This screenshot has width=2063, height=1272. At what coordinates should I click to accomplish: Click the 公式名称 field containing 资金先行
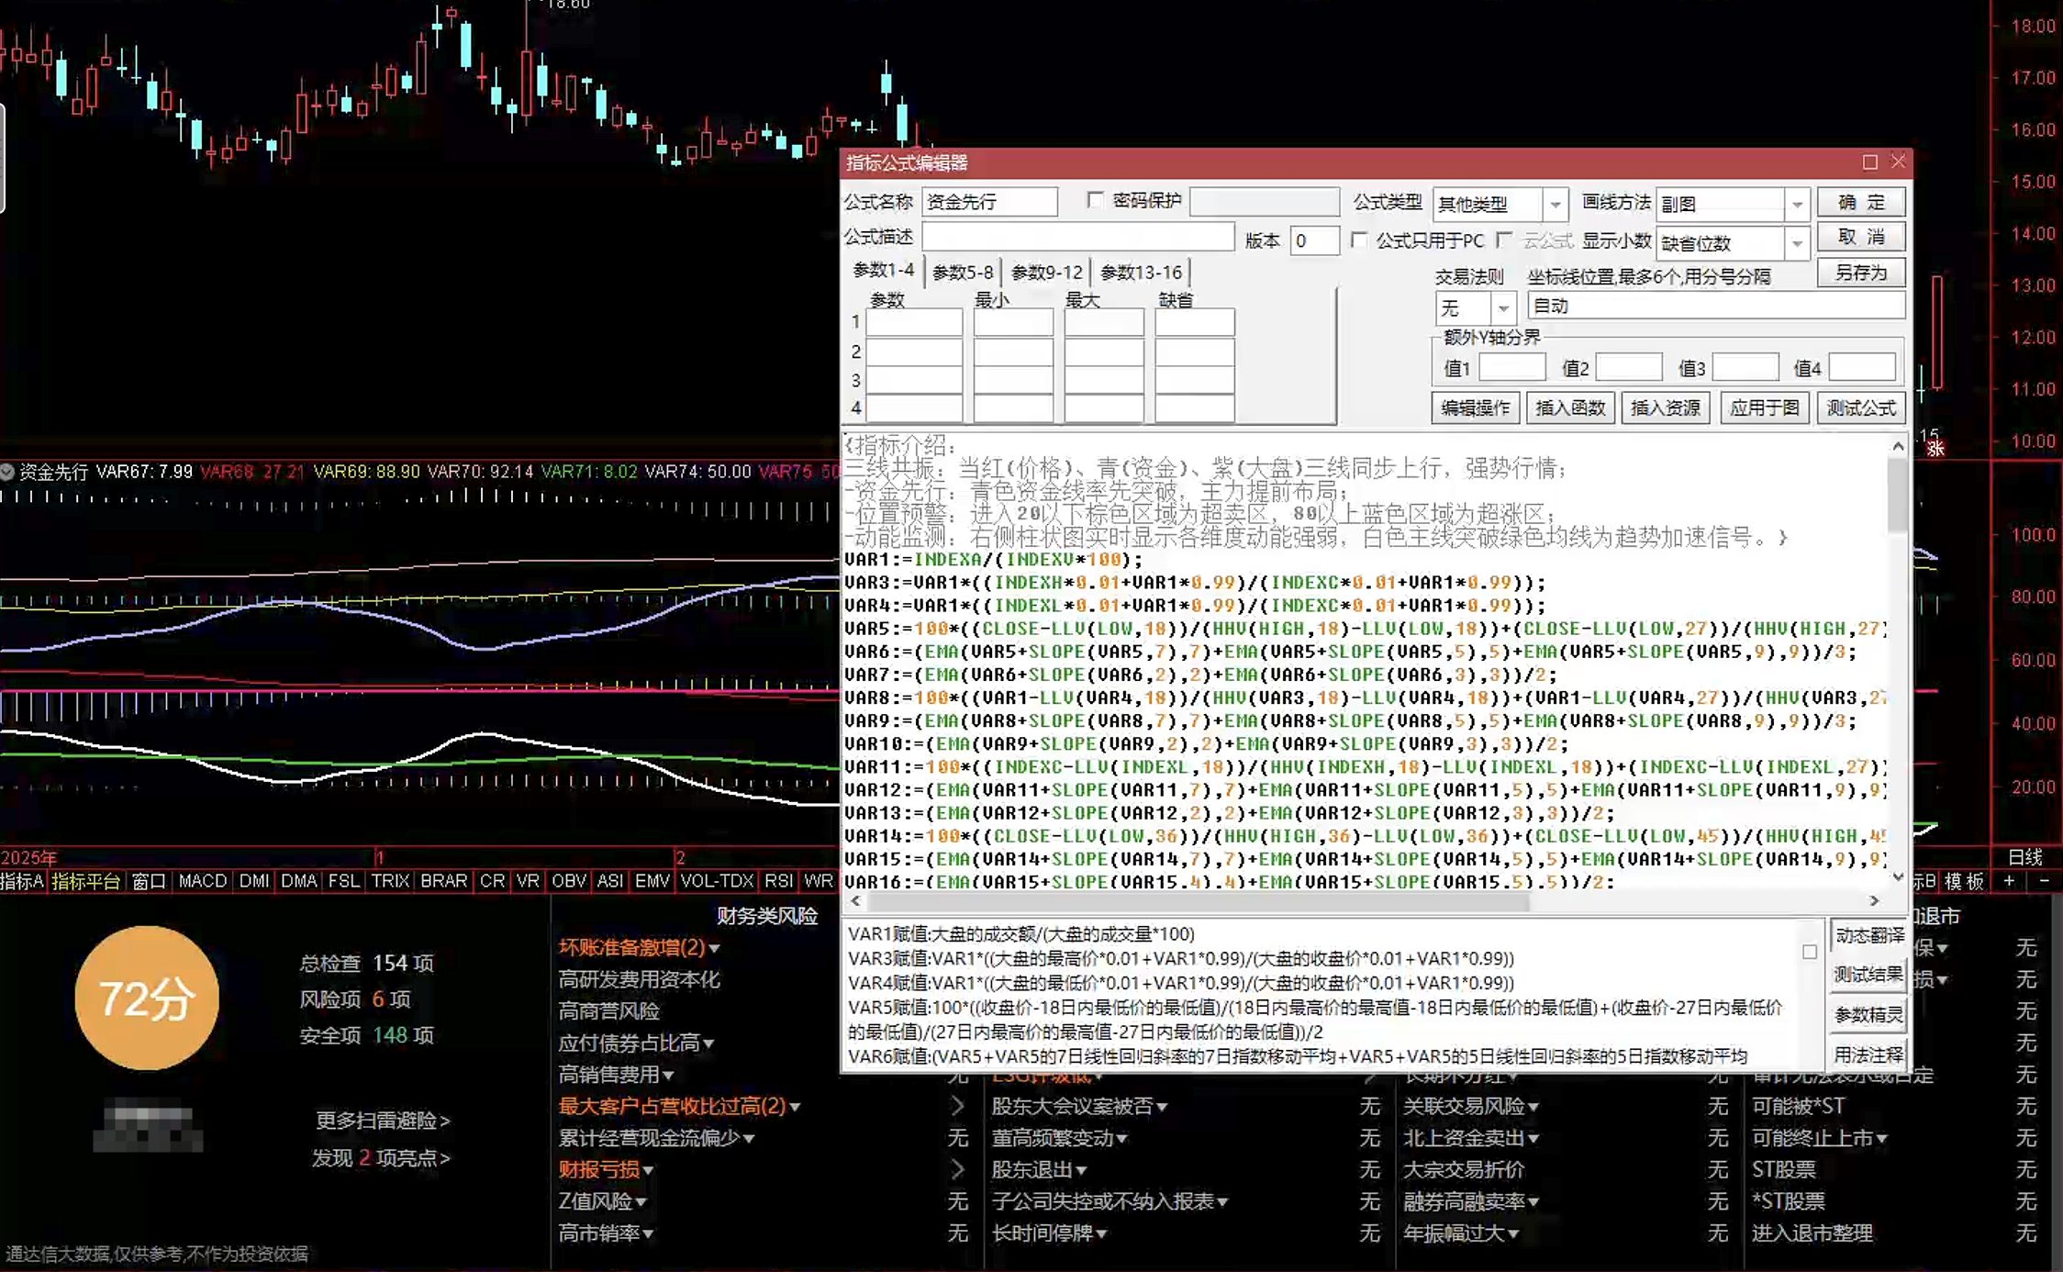click(989, 202)
